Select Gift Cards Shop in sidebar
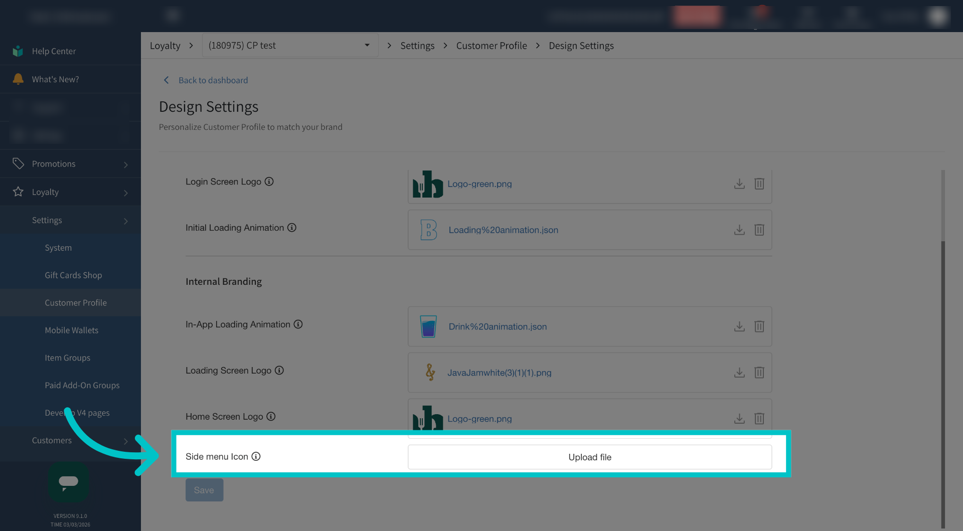 point(73,275)
